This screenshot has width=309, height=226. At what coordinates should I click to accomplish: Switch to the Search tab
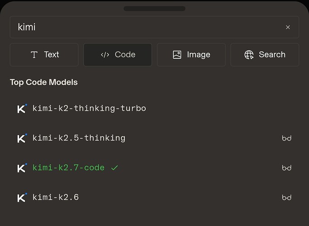(265, 55)
